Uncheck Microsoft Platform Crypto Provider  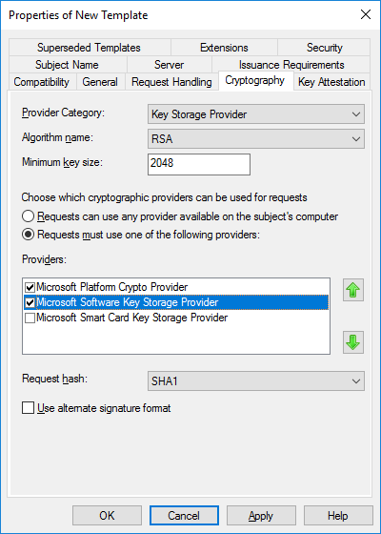click(30, 287)
